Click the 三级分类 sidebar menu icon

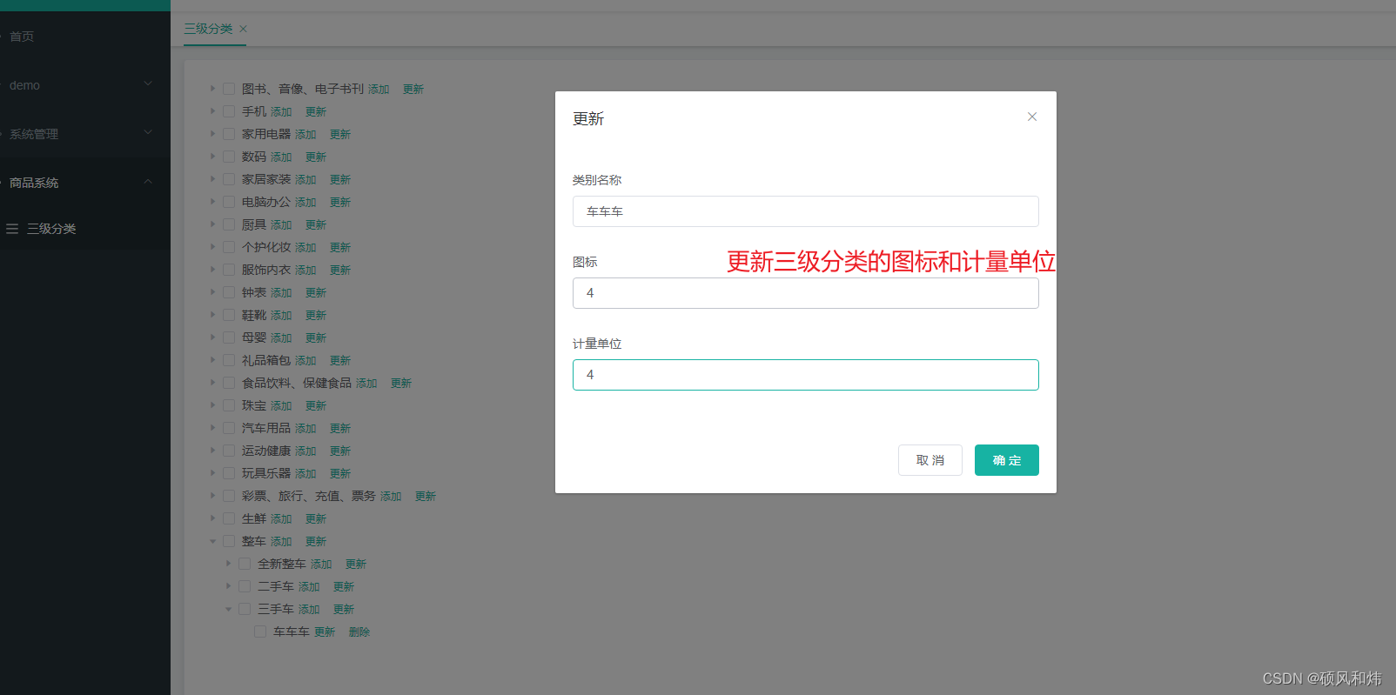12,229
